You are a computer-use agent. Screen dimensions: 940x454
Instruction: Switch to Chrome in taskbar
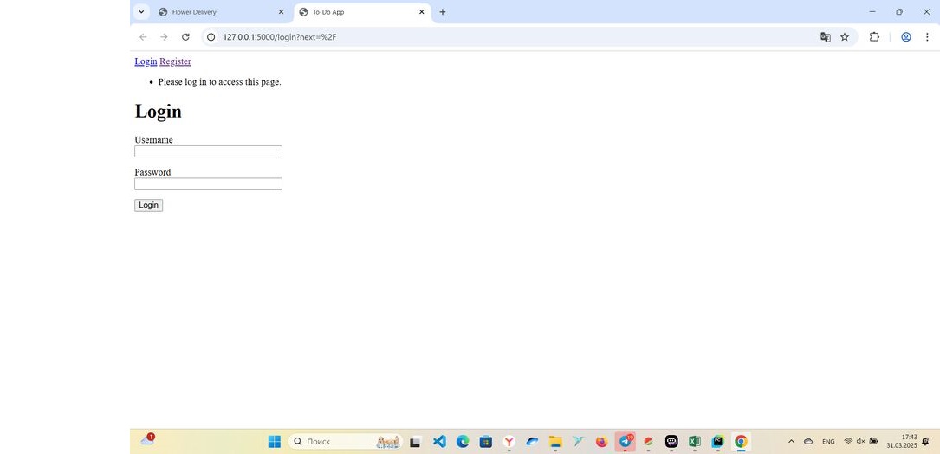(741, 441)
